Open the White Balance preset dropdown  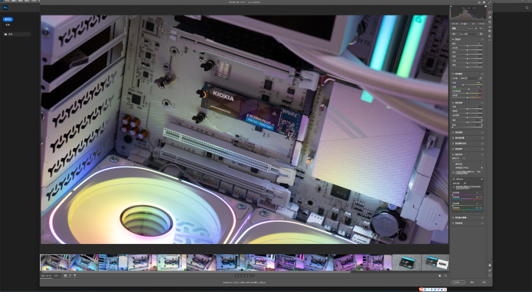coord(469,78)
